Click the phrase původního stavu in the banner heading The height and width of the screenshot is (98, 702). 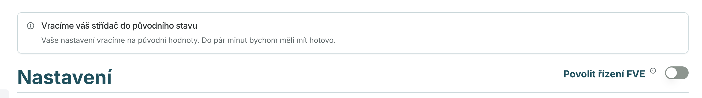[165, 26]
